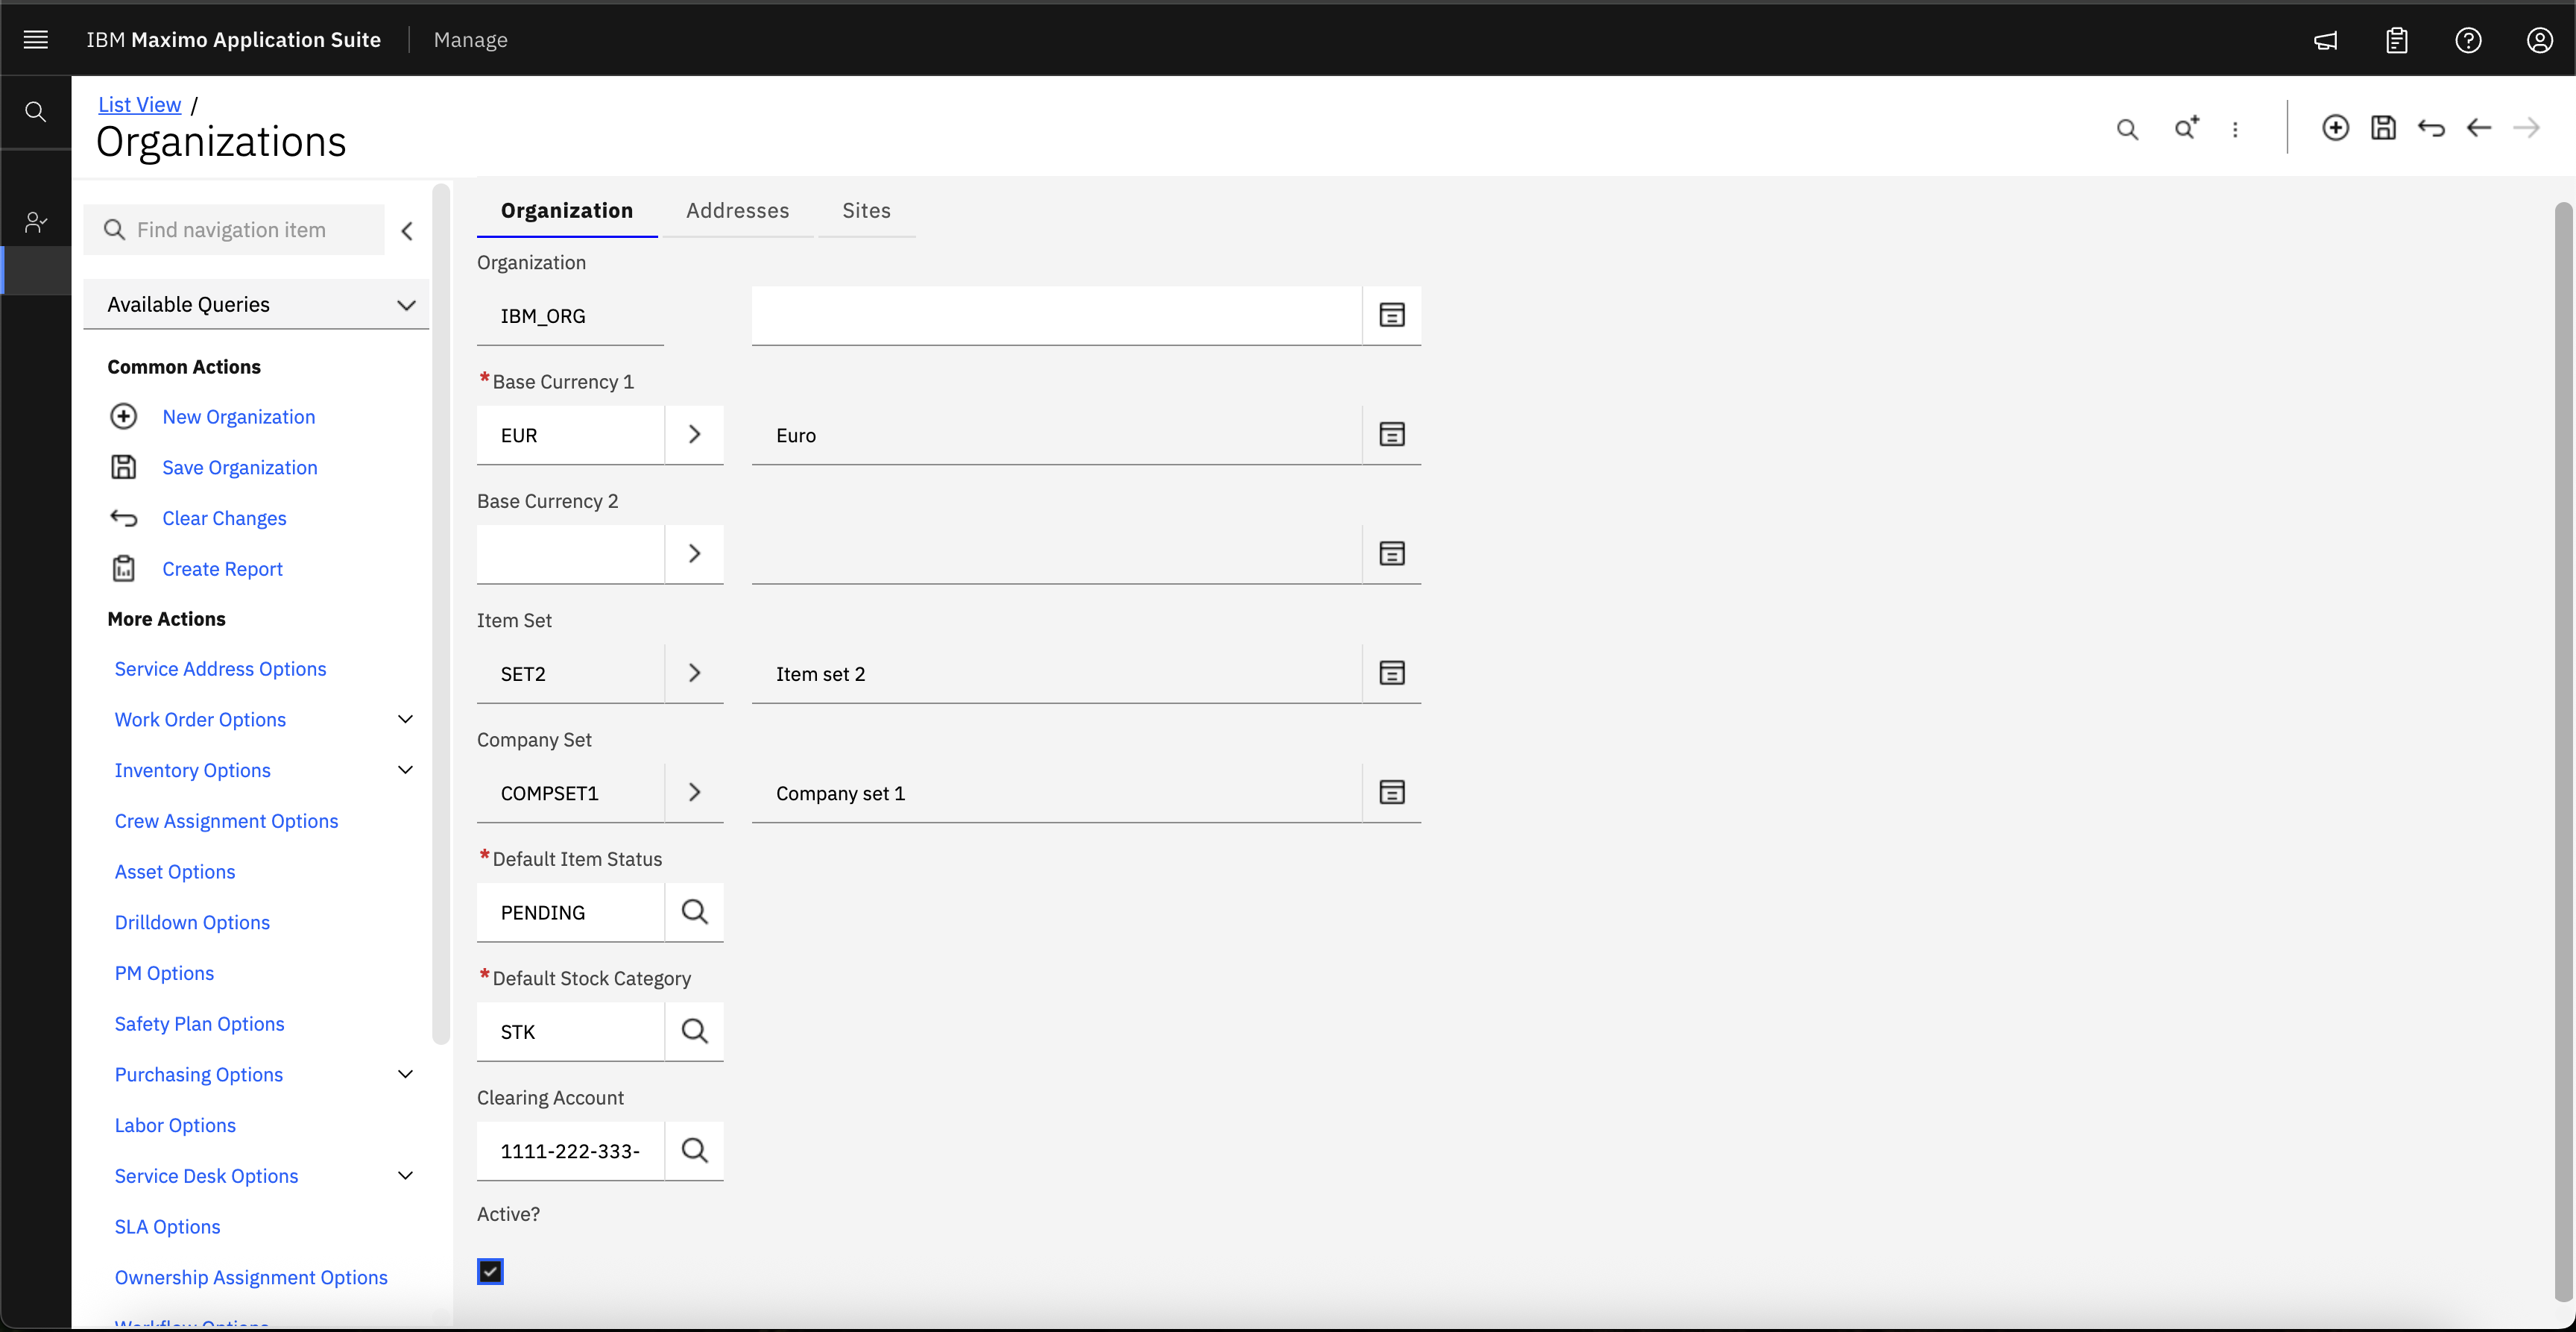Open the help question mark icon
The height and width of the screenshot is (1332, 2576).
pos(2468,40)
